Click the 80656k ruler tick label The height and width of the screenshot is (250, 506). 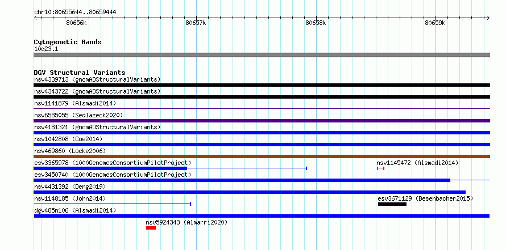pos(76,23)
